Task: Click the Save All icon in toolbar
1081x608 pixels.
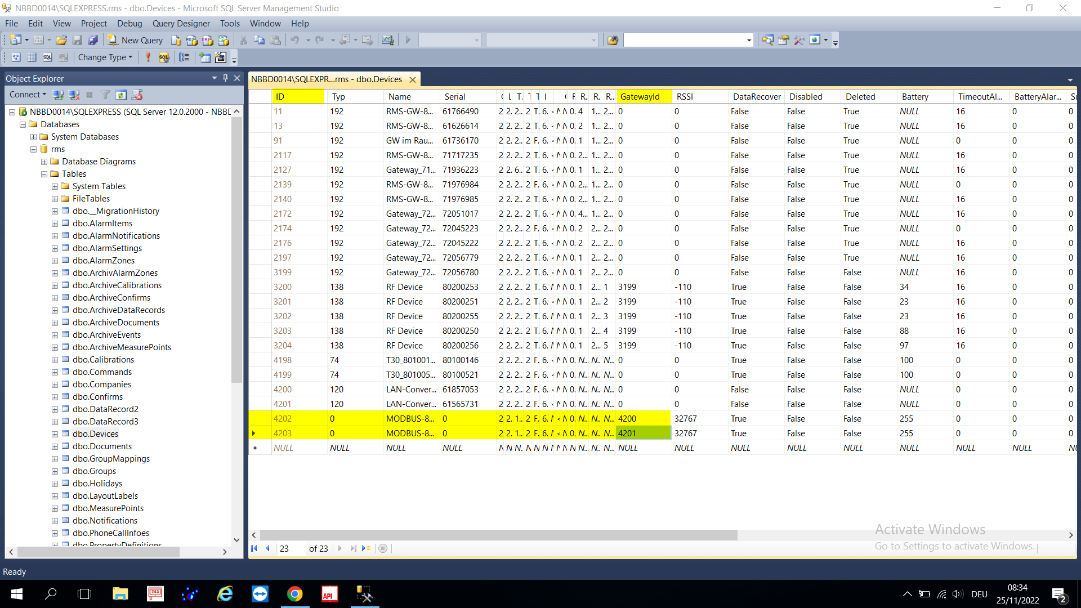Action: [x=93, y=40]
